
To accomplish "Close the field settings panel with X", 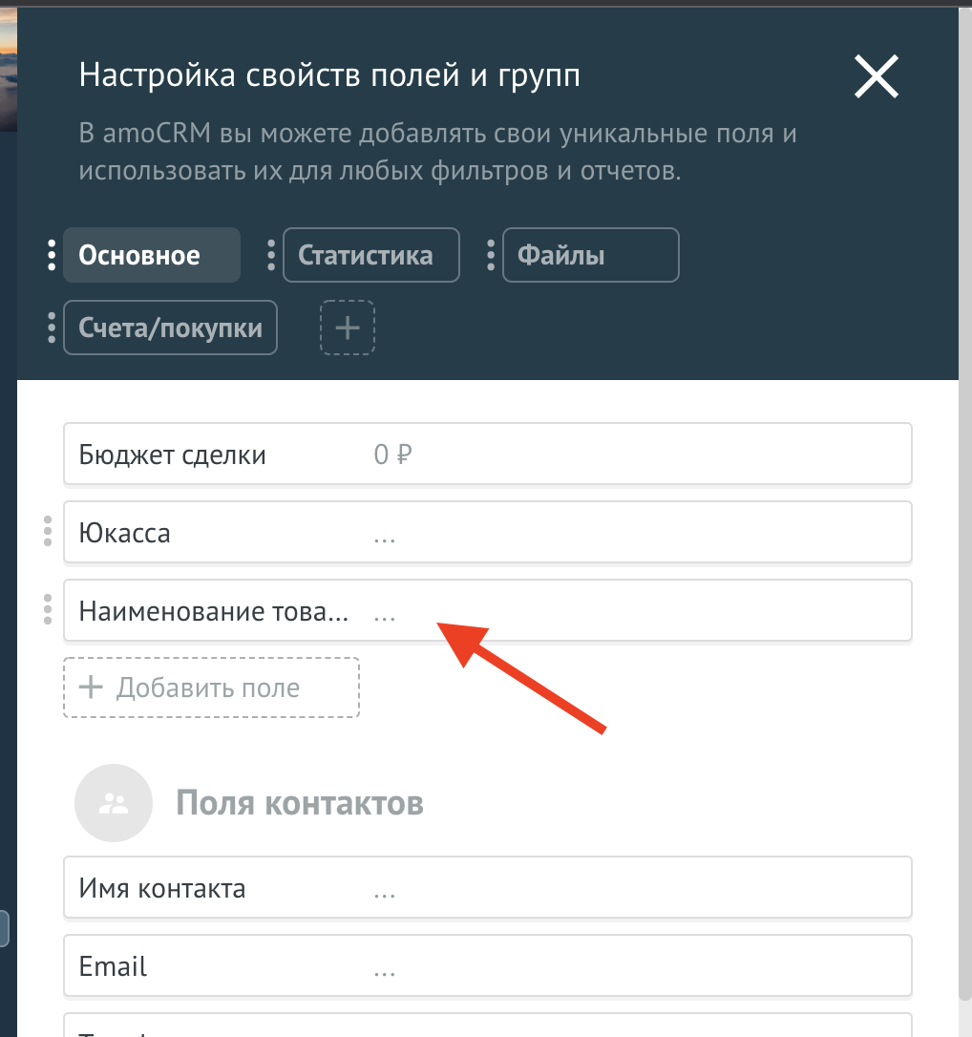I will coord(876,76).
